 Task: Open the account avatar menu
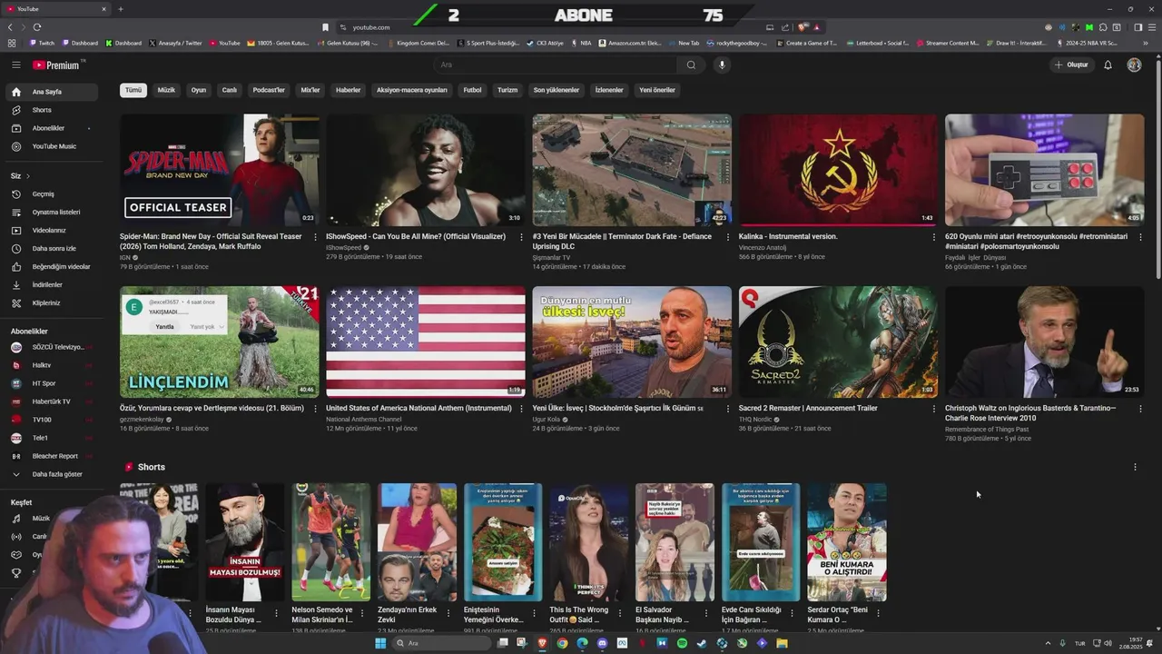coord(1134,64)
